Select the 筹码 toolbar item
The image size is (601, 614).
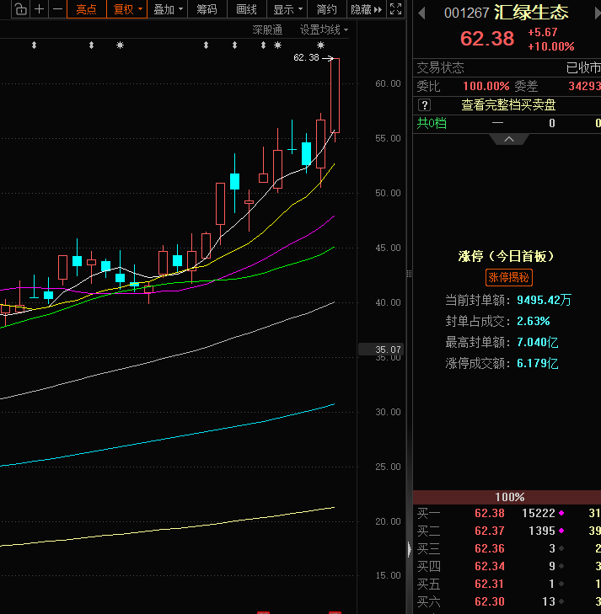pyautogui.click(x=207, y=9)
